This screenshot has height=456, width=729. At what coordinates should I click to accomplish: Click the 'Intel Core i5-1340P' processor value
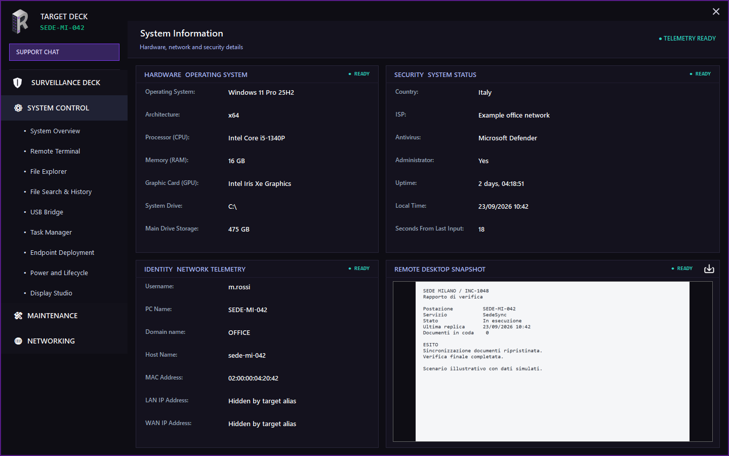(x=257, y=138)
